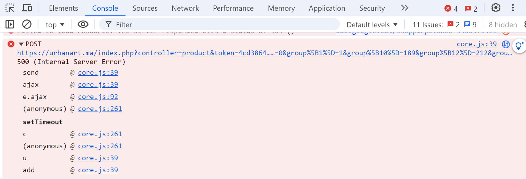Clear the console with the ban icon

pos(27,24)
